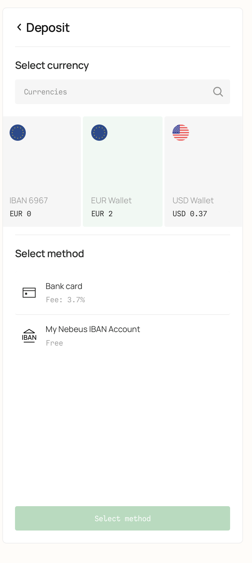Select the IBAN 6967 label

[x=28, y=201]
